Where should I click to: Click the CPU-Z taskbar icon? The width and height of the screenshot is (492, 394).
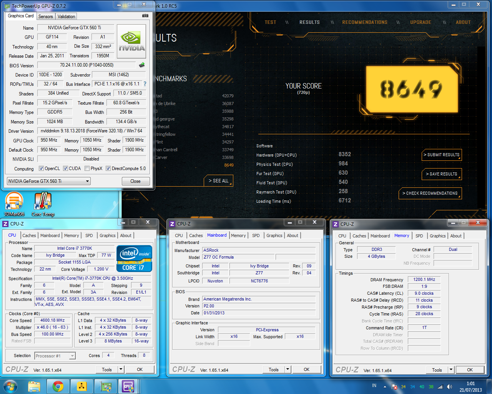point(128,386)
